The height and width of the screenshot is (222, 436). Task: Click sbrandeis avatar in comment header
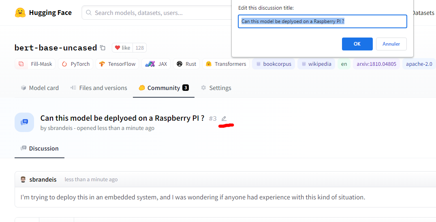(x=23, y=179)
